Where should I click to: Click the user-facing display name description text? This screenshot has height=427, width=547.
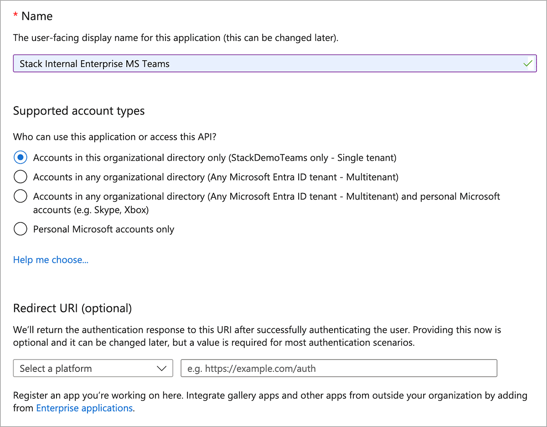tap(175, 38)
